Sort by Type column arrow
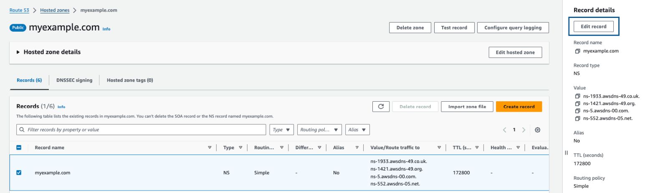Viewport: 658px width, 193px height. coord(240,148)
